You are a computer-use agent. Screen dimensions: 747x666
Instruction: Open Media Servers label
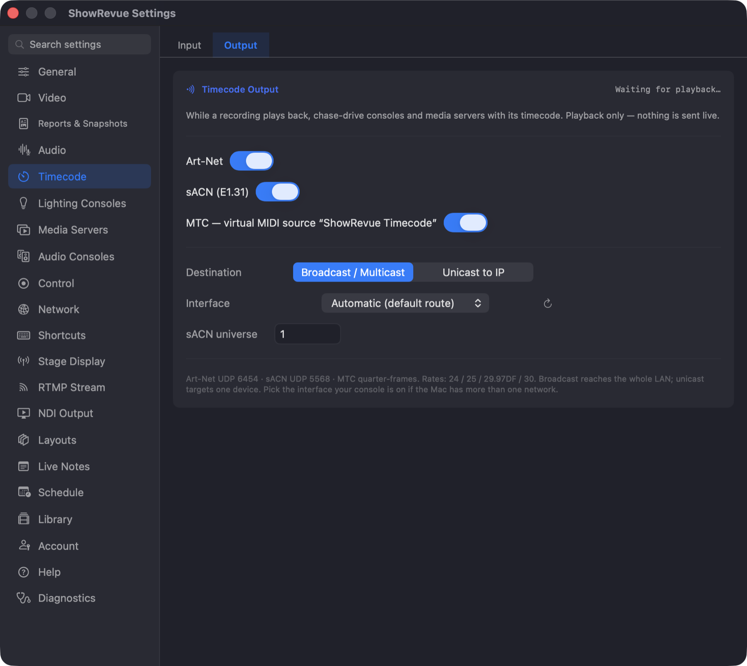pos(73,230)
